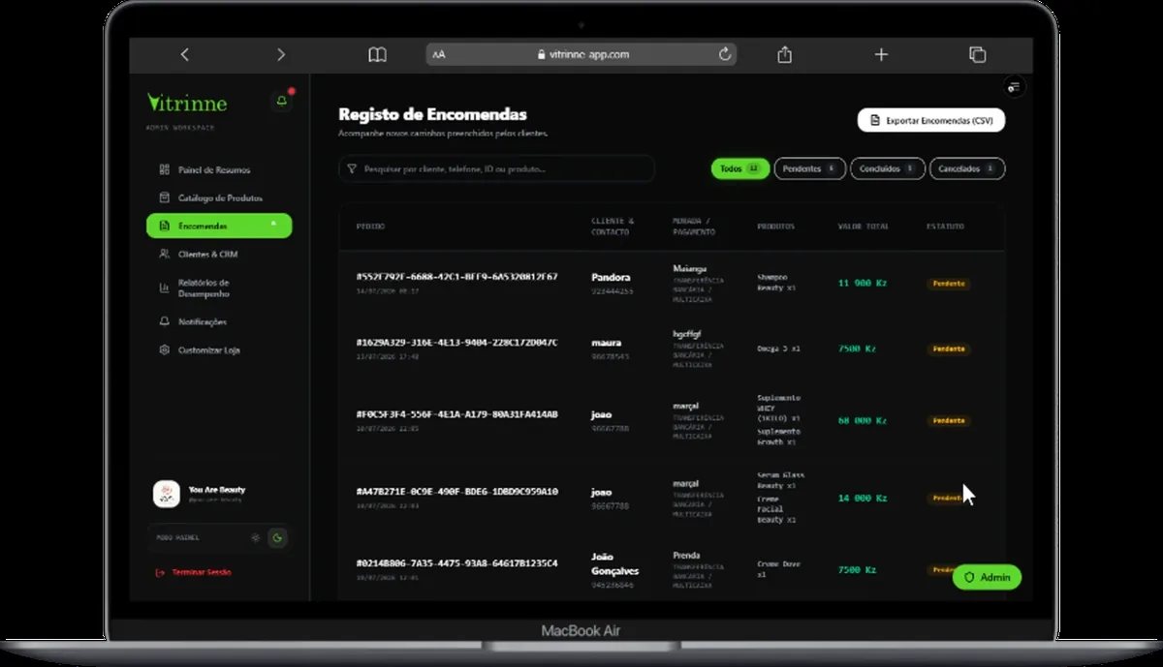1163x667 pixels.
Task: Open the browser bookmarks book icon
Action: pos(377,55)
